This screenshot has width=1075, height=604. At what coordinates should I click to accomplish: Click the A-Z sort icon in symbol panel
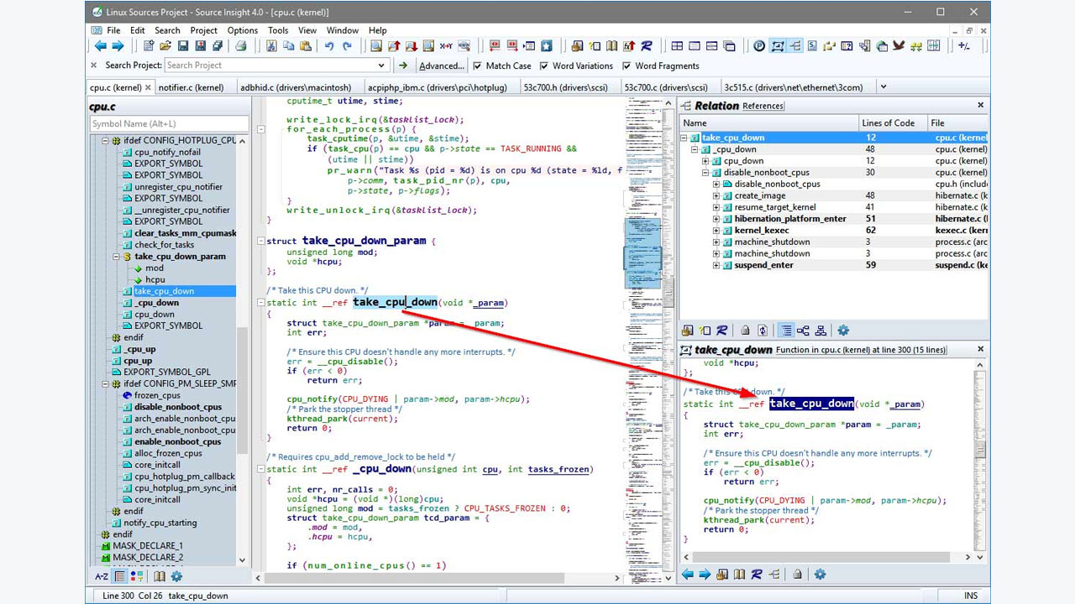pos(102,576)
